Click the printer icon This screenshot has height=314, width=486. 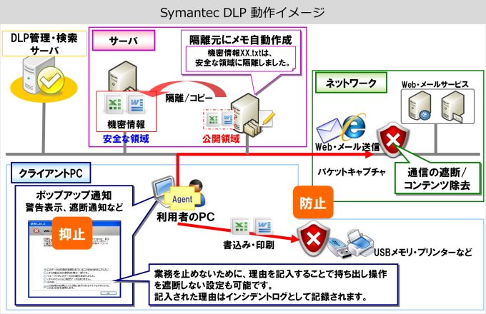click(360, 242)
